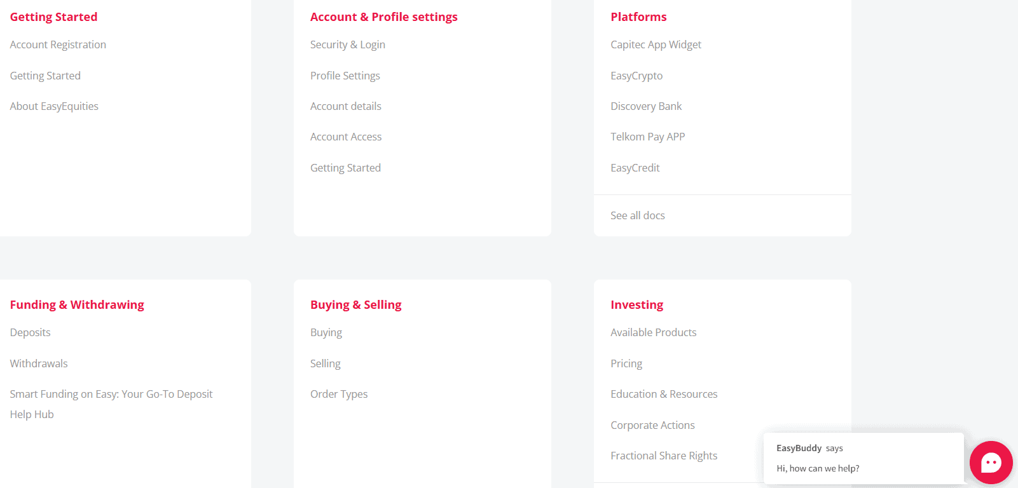Click See all docs under Platforms
1018x488 pixels.
pyautogui.click(x=638, y=215)
